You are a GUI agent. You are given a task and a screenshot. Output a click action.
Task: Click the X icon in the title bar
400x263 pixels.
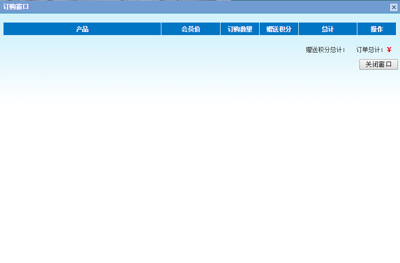pos(393,7)
